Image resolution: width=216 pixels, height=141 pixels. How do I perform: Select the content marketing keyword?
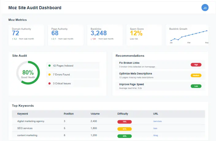pyautogui.click(x=27, y=135)
